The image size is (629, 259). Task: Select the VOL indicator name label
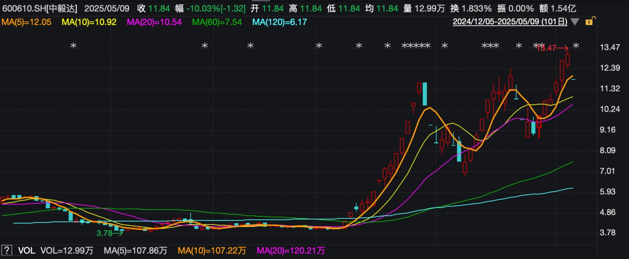click(27, 250)
